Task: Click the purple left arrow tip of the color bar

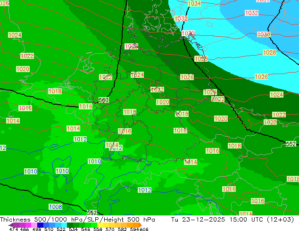Action: coord(10,225)
